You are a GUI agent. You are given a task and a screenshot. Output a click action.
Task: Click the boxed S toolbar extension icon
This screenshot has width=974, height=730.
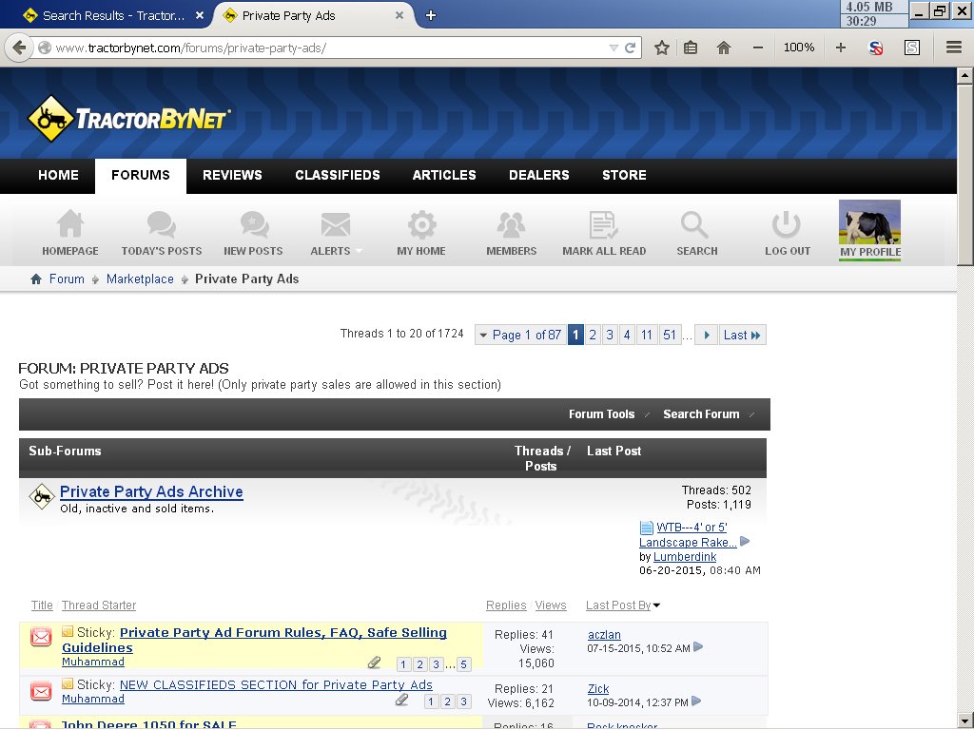(x=912, y=48)
